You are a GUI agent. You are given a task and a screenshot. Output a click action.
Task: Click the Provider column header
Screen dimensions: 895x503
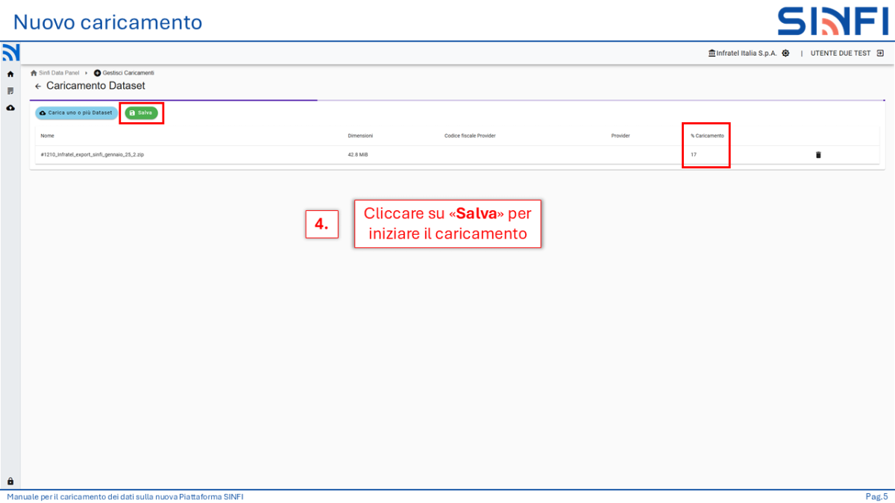621,136
